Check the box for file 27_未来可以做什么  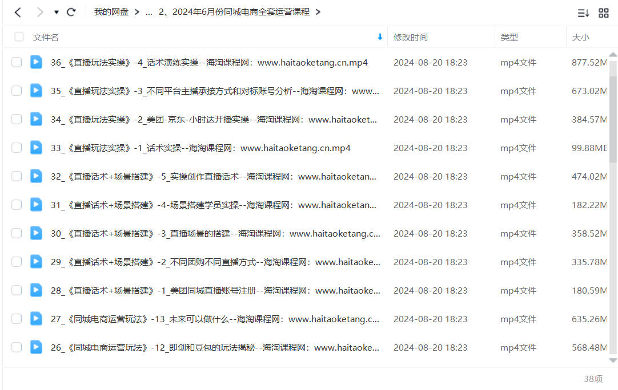pyautogui.click(x=17, y=319)
